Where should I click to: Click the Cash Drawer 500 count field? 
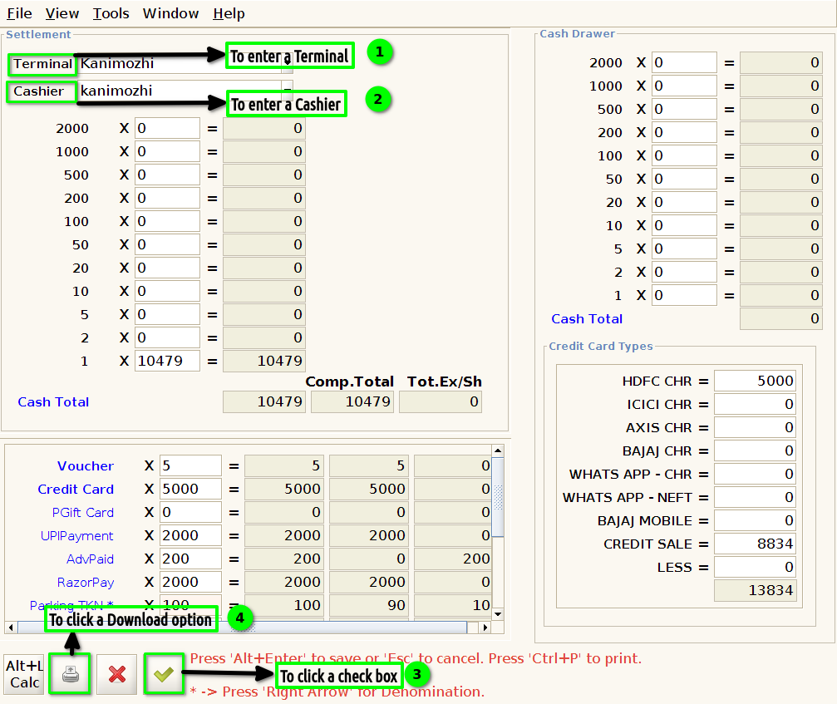(x=685, y=109)
